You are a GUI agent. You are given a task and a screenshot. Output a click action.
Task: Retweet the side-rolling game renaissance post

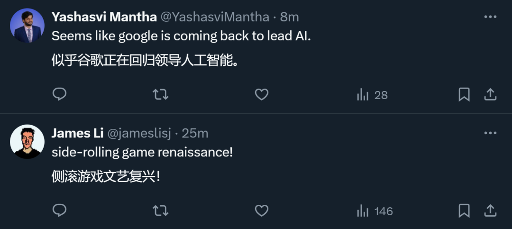pos(160,211)
